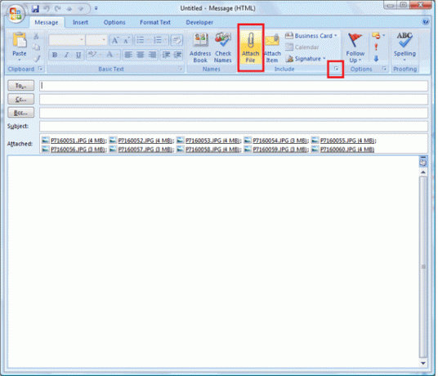This screenshot has height=376, width=438.
Task: Save the message using floppy disk icon
Action: pos(35,9)
